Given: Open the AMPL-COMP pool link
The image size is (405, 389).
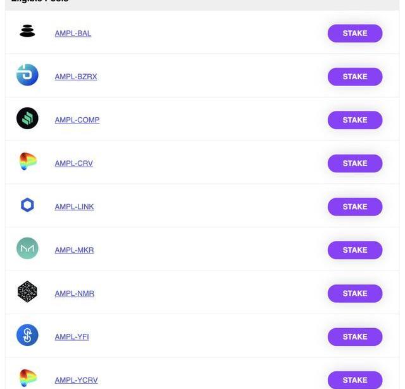Looking at the screenshot, I should coord(77,120).
